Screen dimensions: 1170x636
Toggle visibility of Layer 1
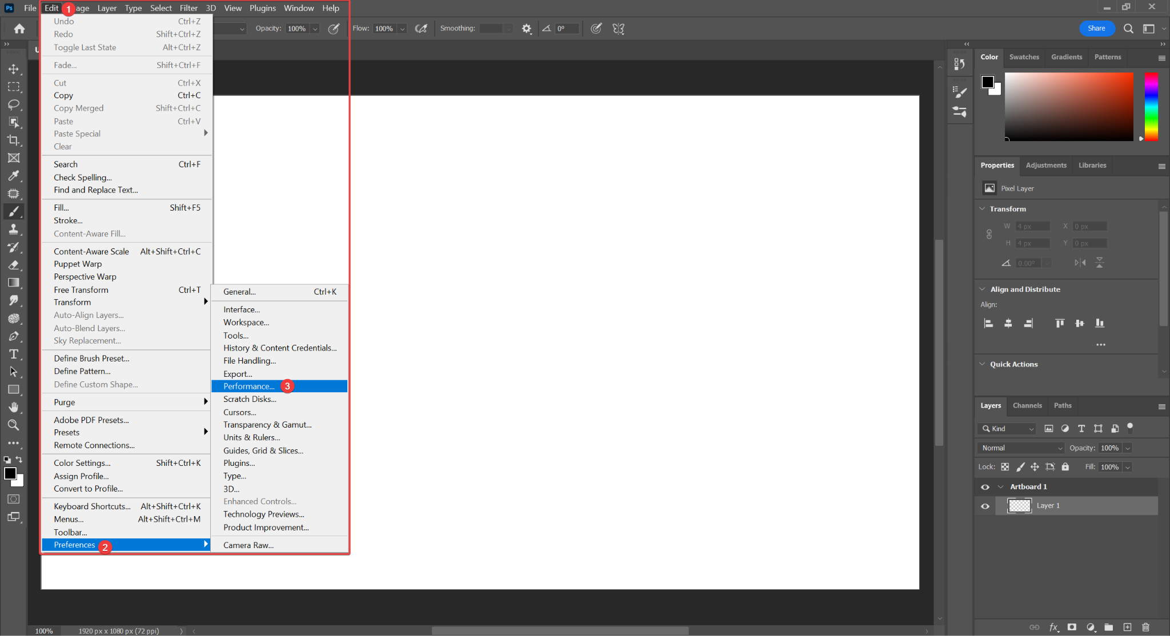(x=985, y=505)
